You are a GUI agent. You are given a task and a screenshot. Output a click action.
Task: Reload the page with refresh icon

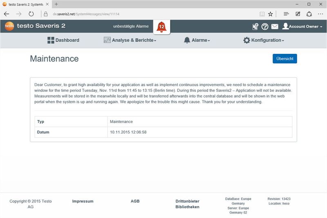[31, 14]
